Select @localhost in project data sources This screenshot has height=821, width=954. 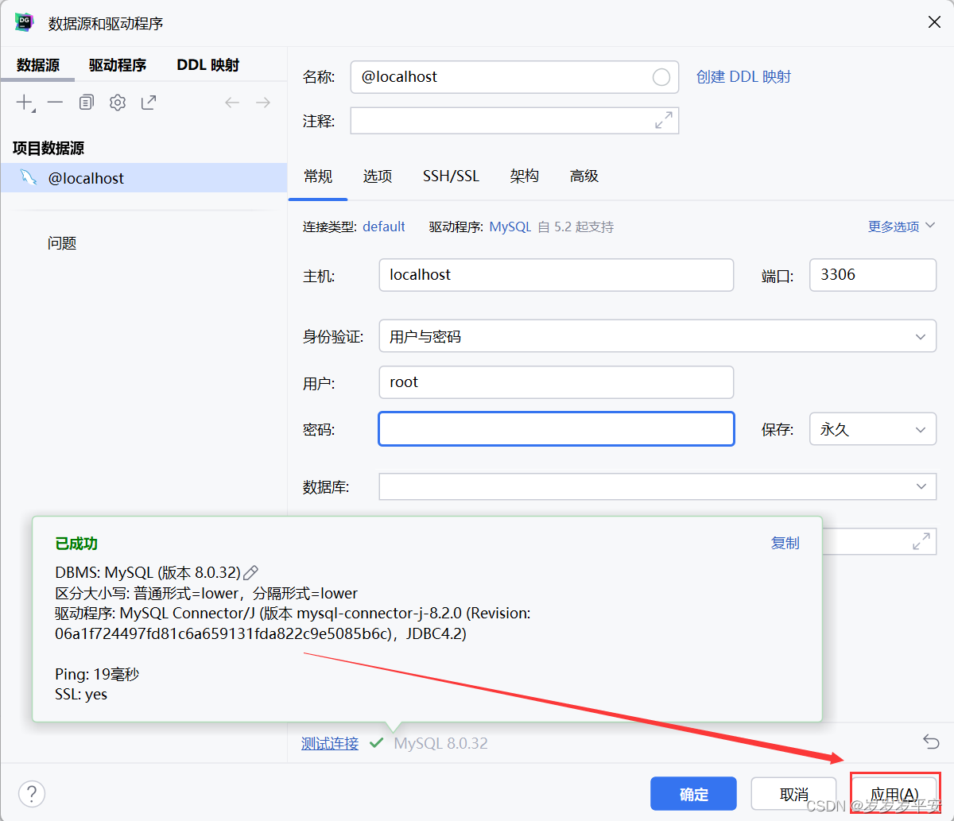pyautogui.click(x=143, y=178)
